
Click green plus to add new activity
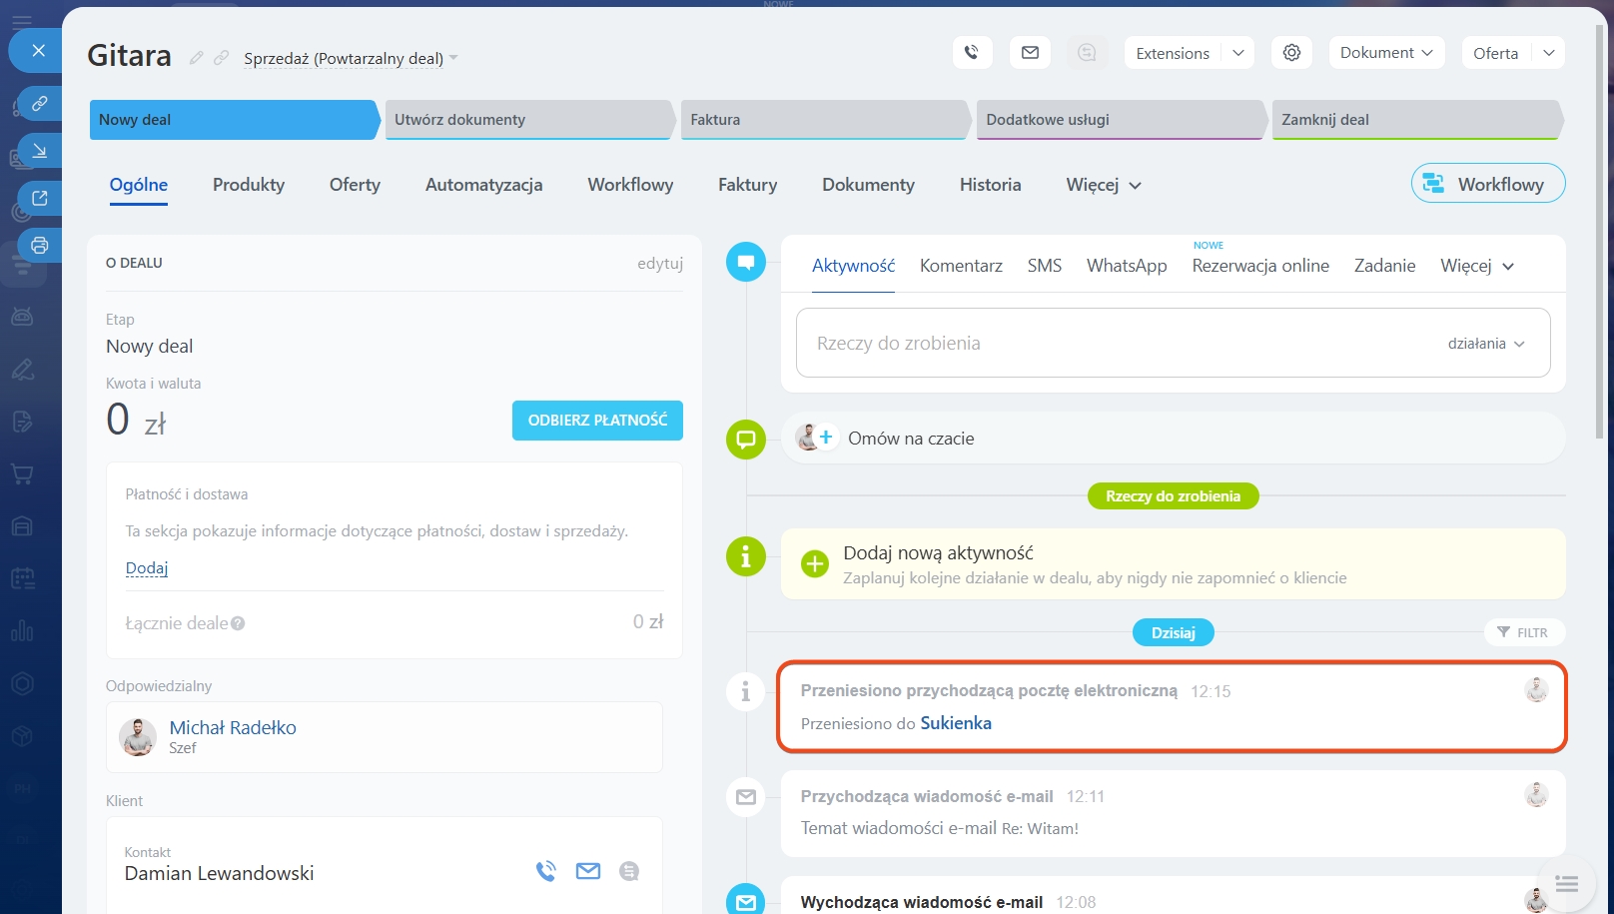click(x=815, y=564)
